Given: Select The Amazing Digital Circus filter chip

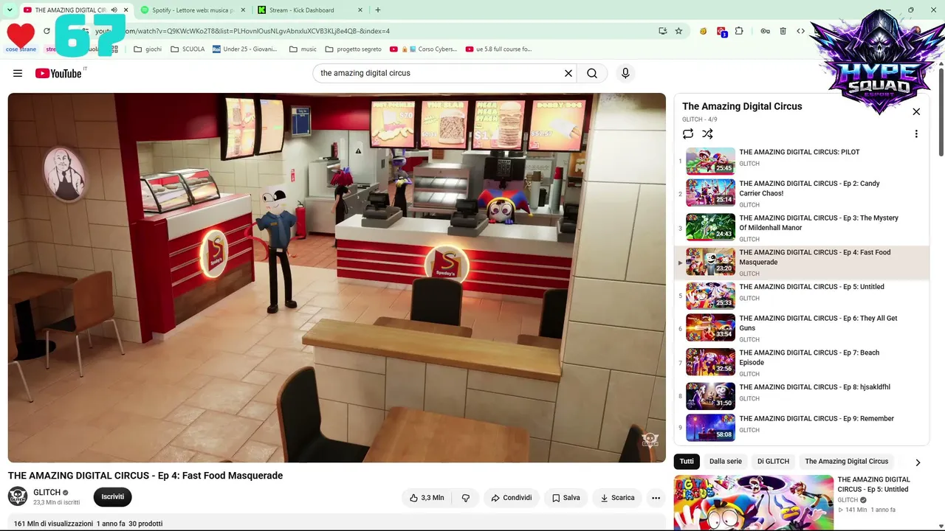Looking at the screenshot, I should tap(847, 462).
